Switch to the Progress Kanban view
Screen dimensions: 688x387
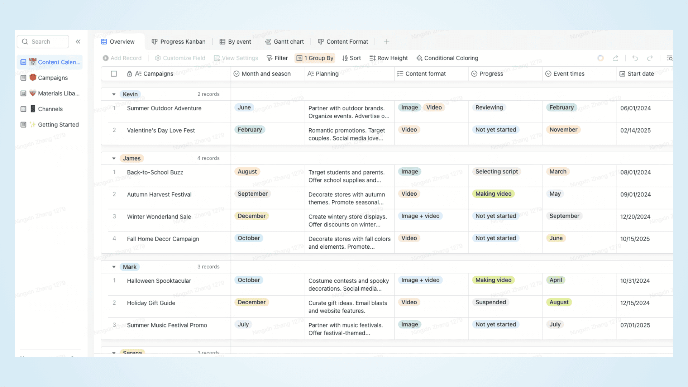(178, 42)
